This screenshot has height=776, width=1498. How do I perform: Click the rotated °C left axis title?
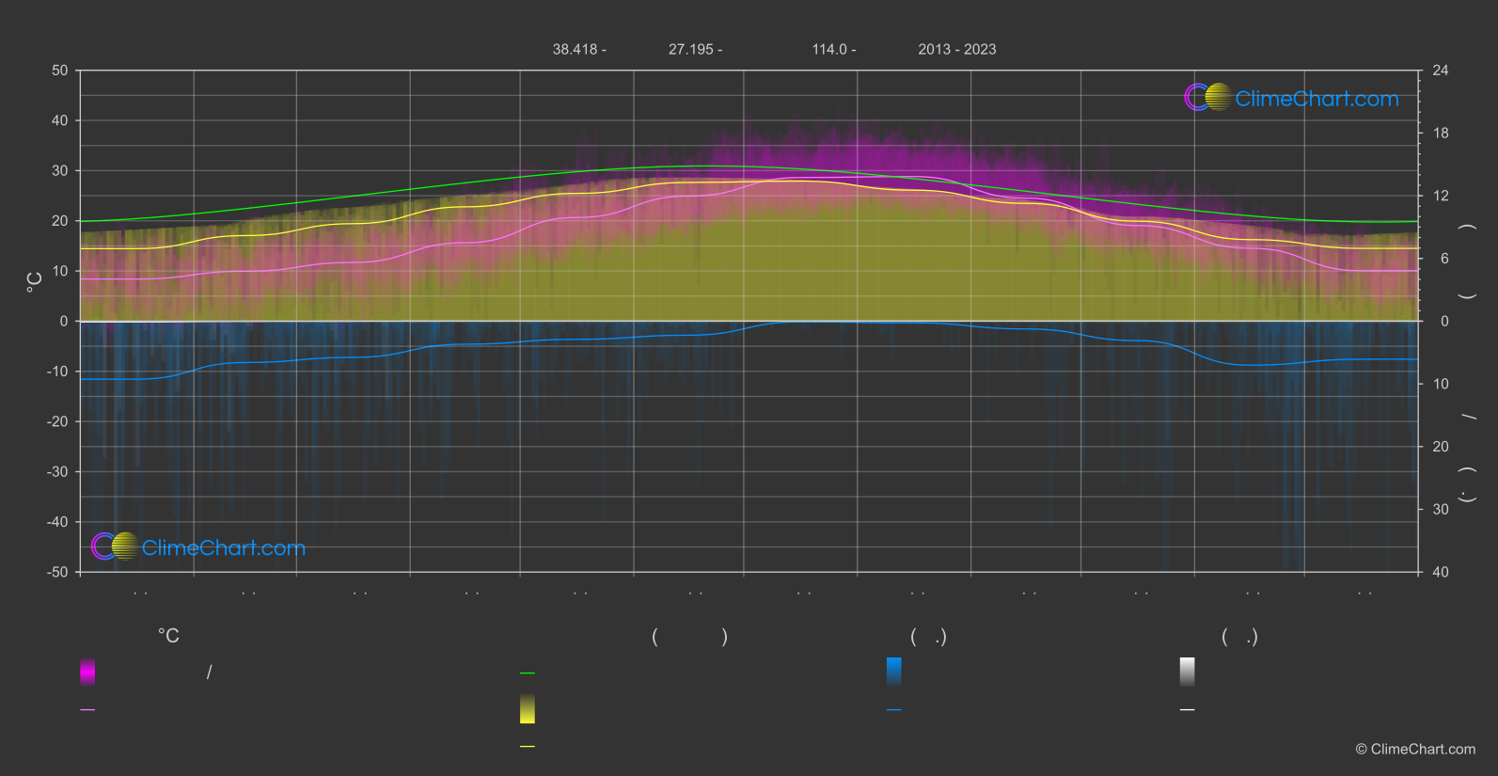coord(35,282)
